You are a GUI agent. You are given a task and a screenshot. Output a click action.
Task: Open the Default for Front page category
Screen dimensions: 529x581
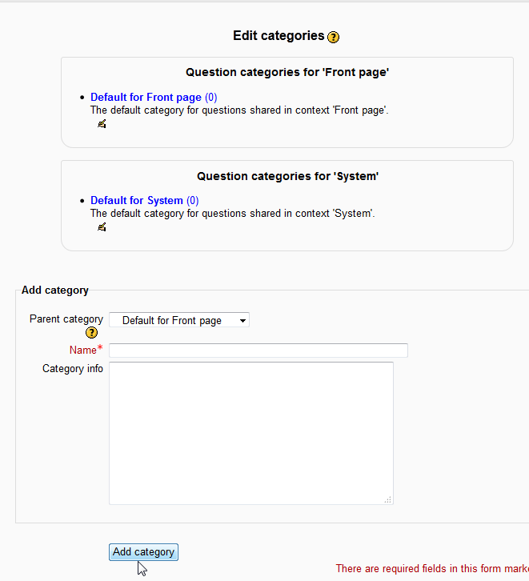click(x=146, y=98)
